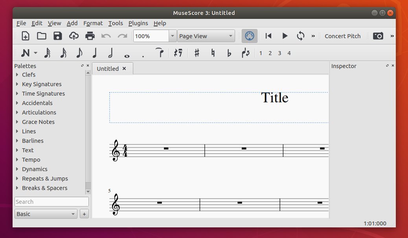Image resolution: width=408 pixels, height=238 pixels.
Task: Save the score with the floppy disk icon
Action: point(57,36)
